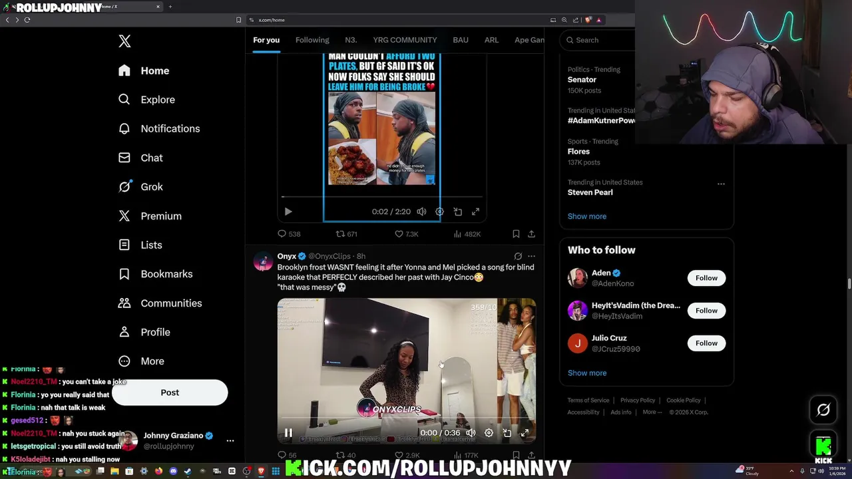852x479 pixels.
Task: Switch to the N3. tab
Action: [x=351, y=40]
